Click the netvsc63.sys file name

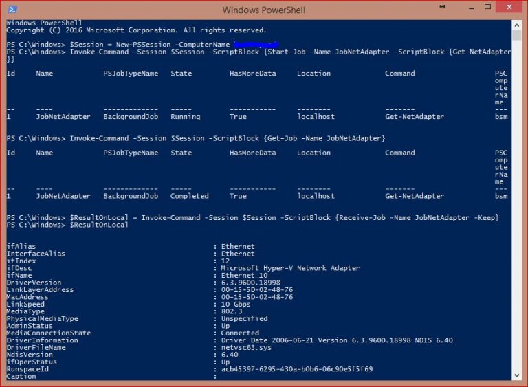point(246,348)
